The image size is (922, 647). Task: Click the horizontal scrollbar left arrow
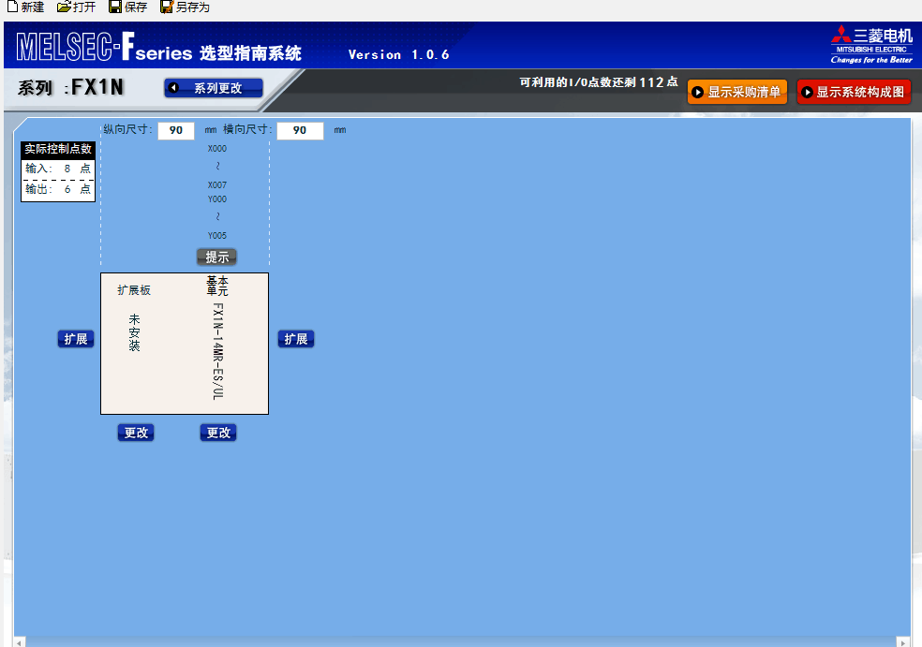click(20, 643)
